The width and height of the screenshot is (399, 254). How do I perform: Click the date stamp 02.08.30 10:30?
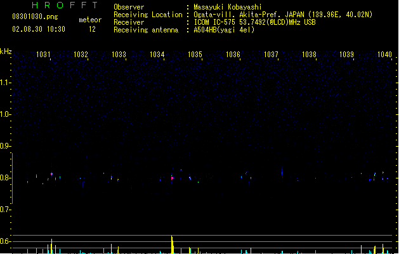[39, 29]
